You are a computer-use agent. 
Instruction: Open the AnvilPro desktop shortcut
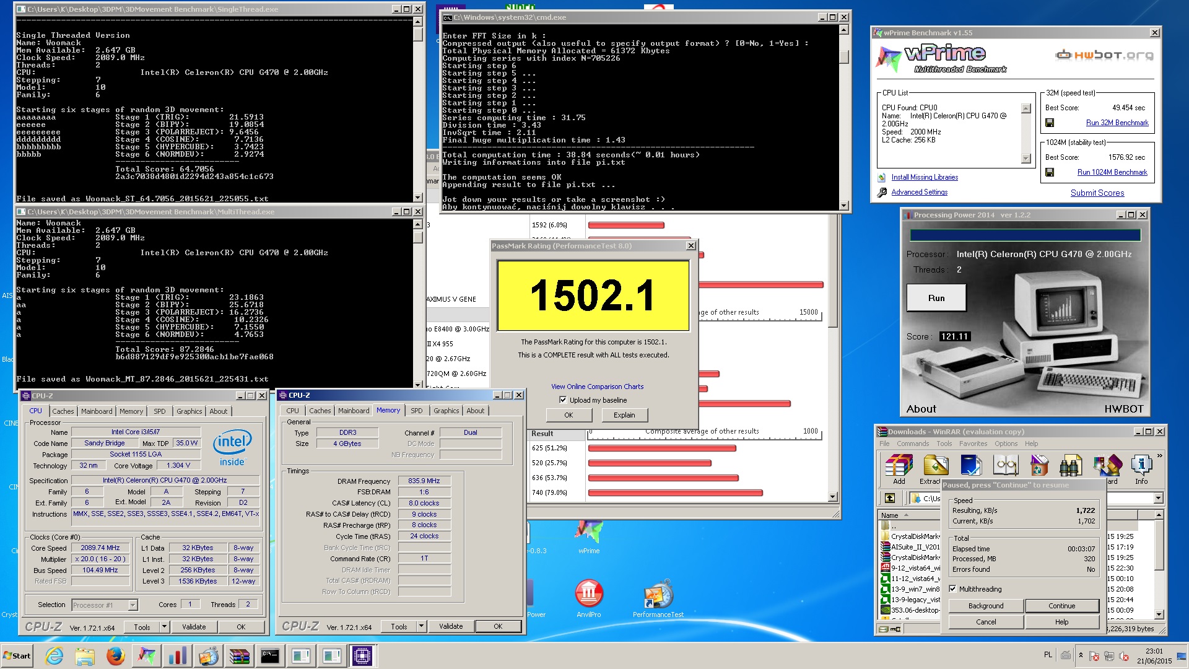pos(589,598)
